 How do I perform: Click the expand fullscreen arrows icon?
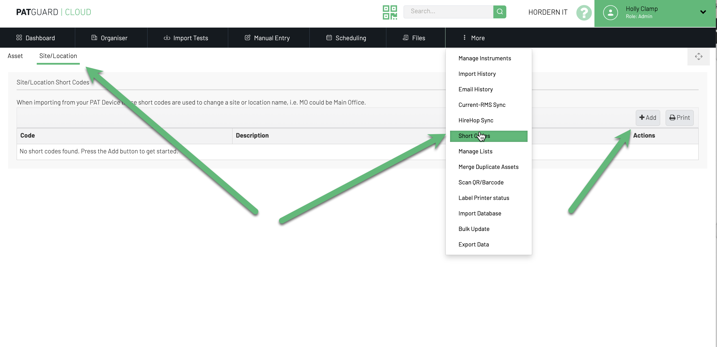coord(698,56)
